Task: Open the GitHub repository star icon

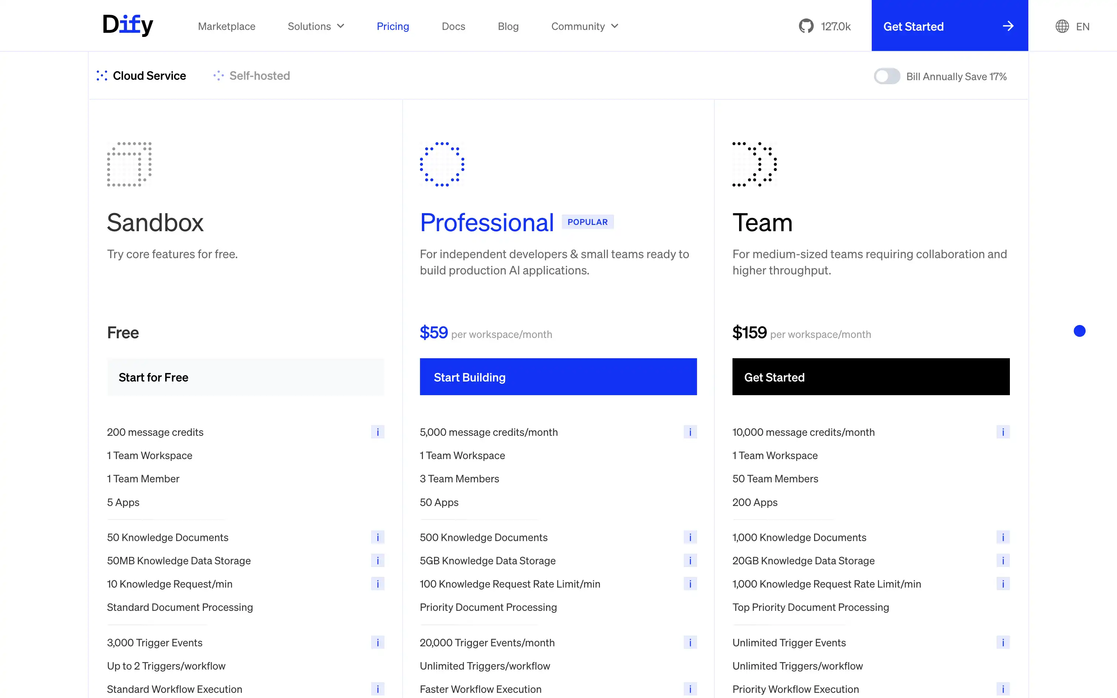Action: pyautogui.click(x=806, y=26)
